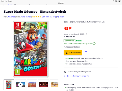This screenshot has height=91, width=122.
Task: Click the share icon before Delen
Action: [58, 17]
